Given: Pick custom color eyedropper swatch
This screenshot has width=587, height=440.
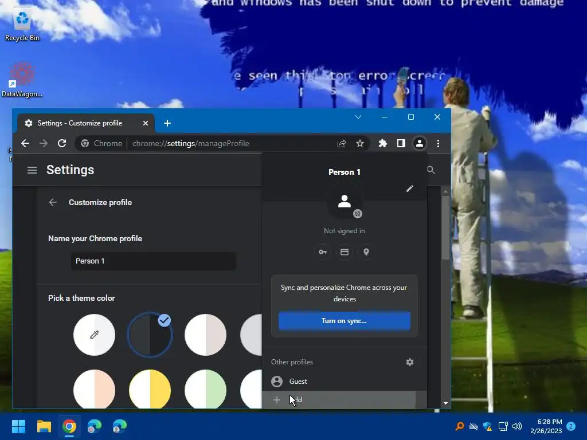Looking at the screenshot, I should pos(95,335).
